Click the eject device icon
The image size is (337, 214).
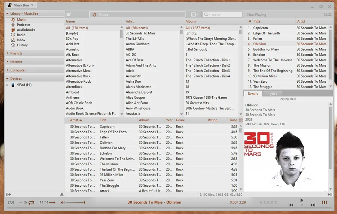(x=62, y=195)
